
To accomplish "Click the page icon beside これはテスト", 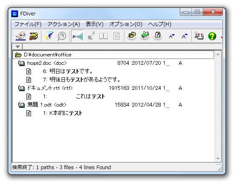I will tap(28, 97).
